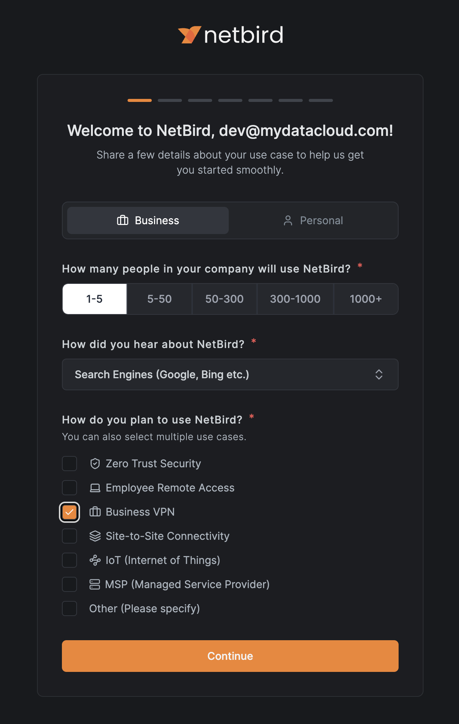This screenshot has width=459, height=724.
Task: Enable the Site-to-Site Connectivity checkbox
Action: [69, 536]
